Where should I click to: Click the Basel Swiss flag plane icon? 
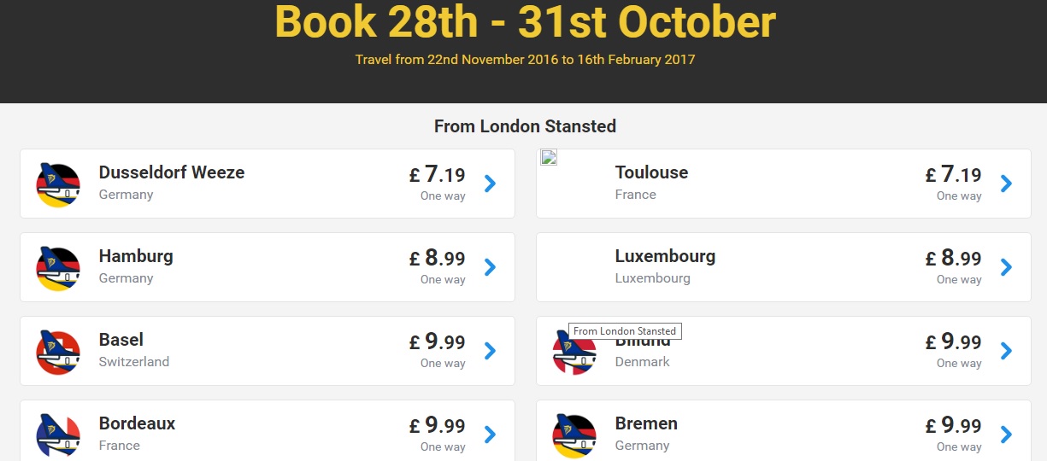[x=58, y=351]
